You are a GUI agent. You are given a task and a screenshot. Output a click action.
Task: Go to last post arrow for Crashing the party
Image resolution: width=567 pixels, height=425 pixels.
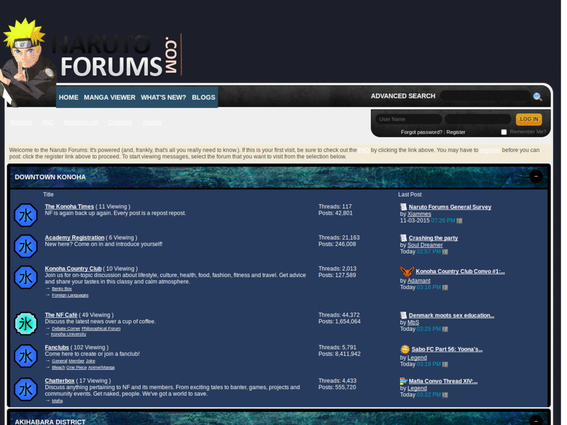445,252
